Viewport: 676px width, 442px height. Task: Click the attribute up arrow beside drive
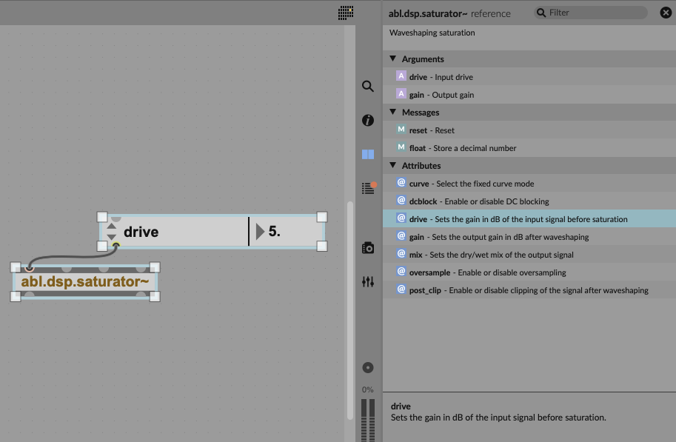(x=112, y=226)
